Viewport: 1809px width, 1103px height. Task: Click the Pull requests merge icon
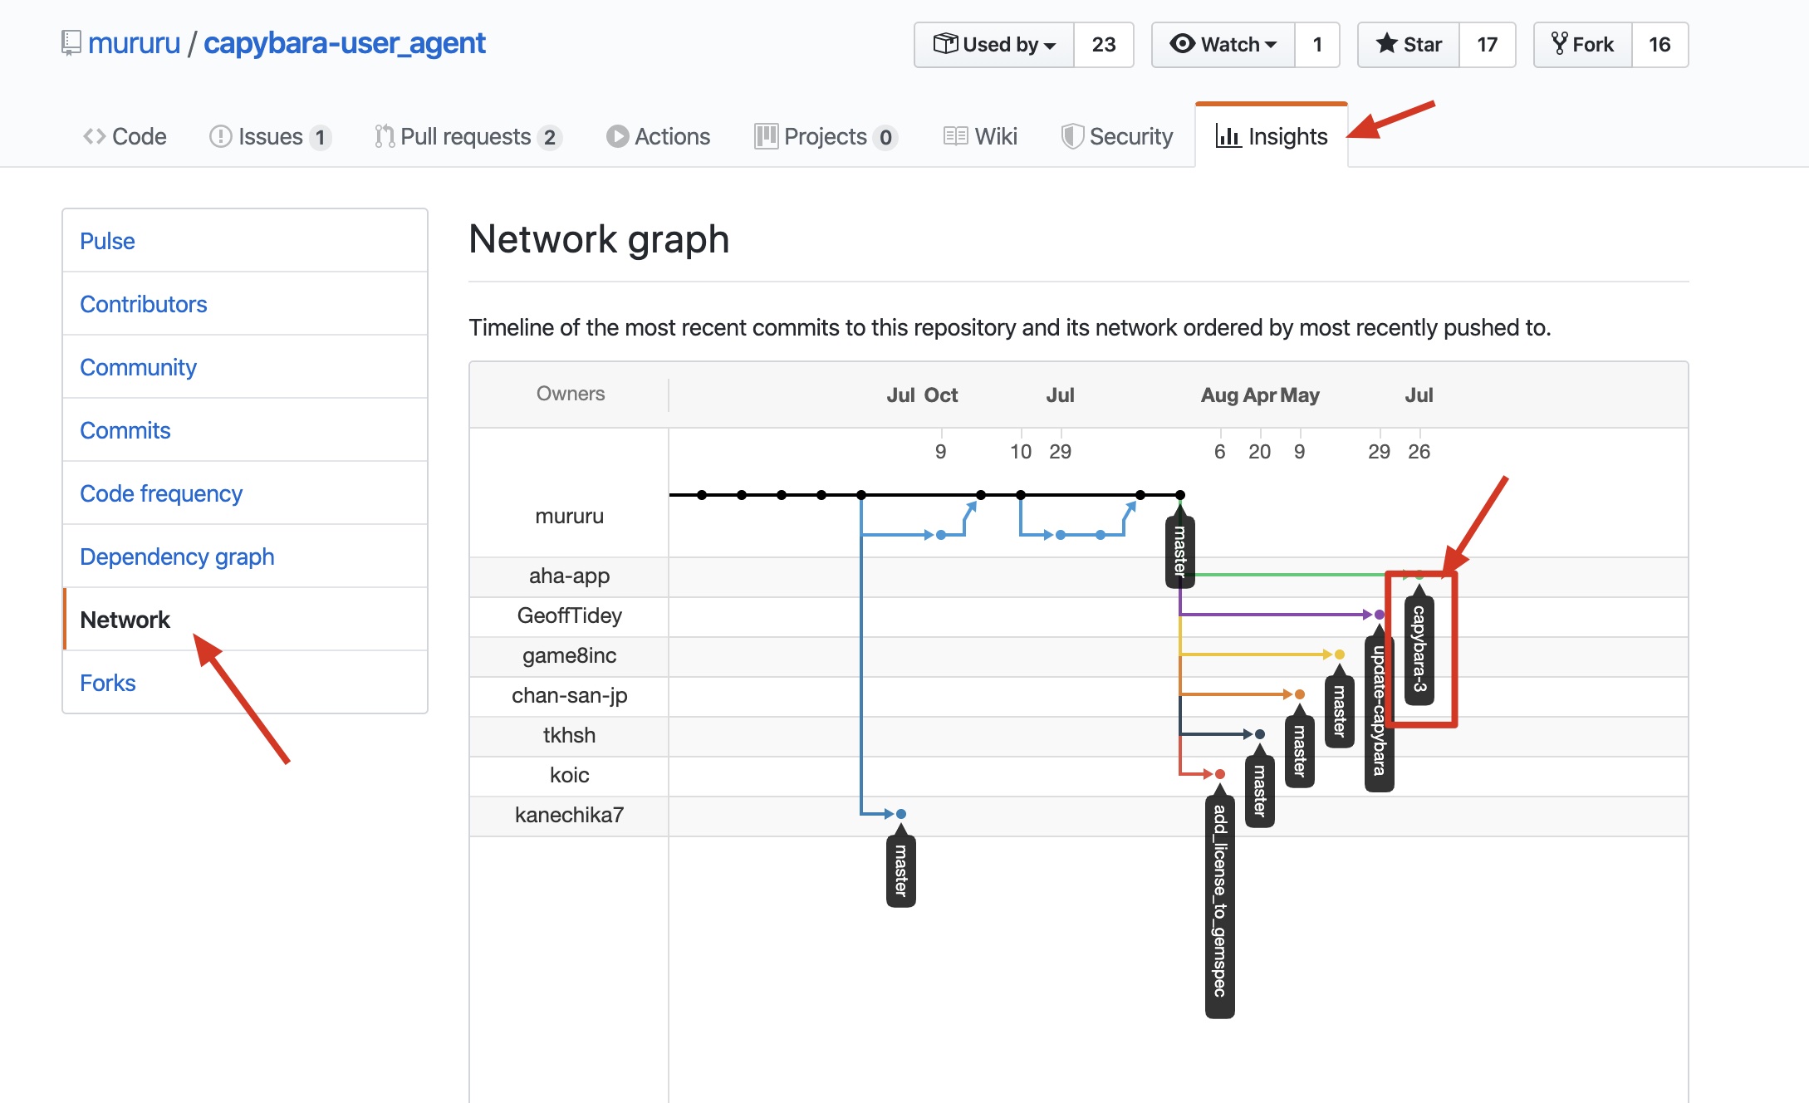coord(384,136)
